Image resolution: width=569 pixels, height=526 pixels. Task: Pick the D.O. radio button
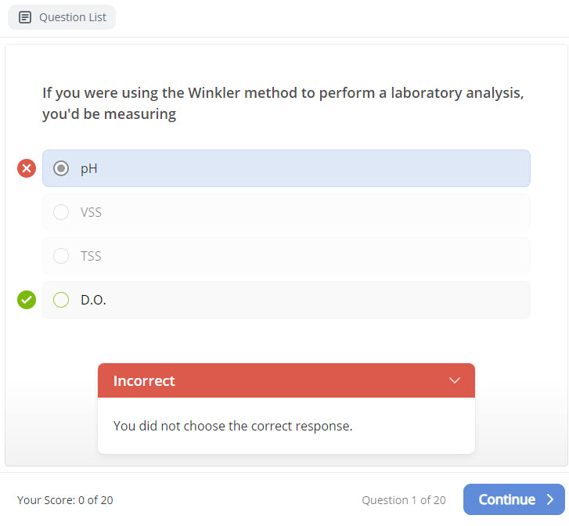pyautogui.click(x=61, y=300)
